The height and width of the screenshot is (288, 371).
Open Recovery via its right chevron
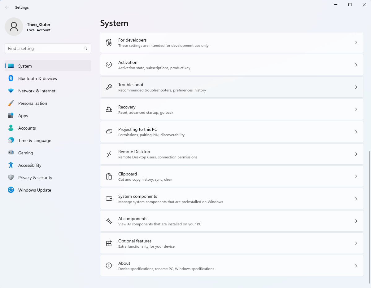click(x=356, y=109)
